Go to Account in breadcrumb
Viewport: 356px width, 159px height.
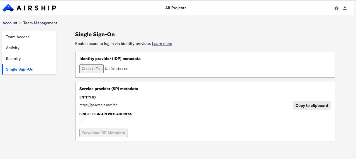10,23
